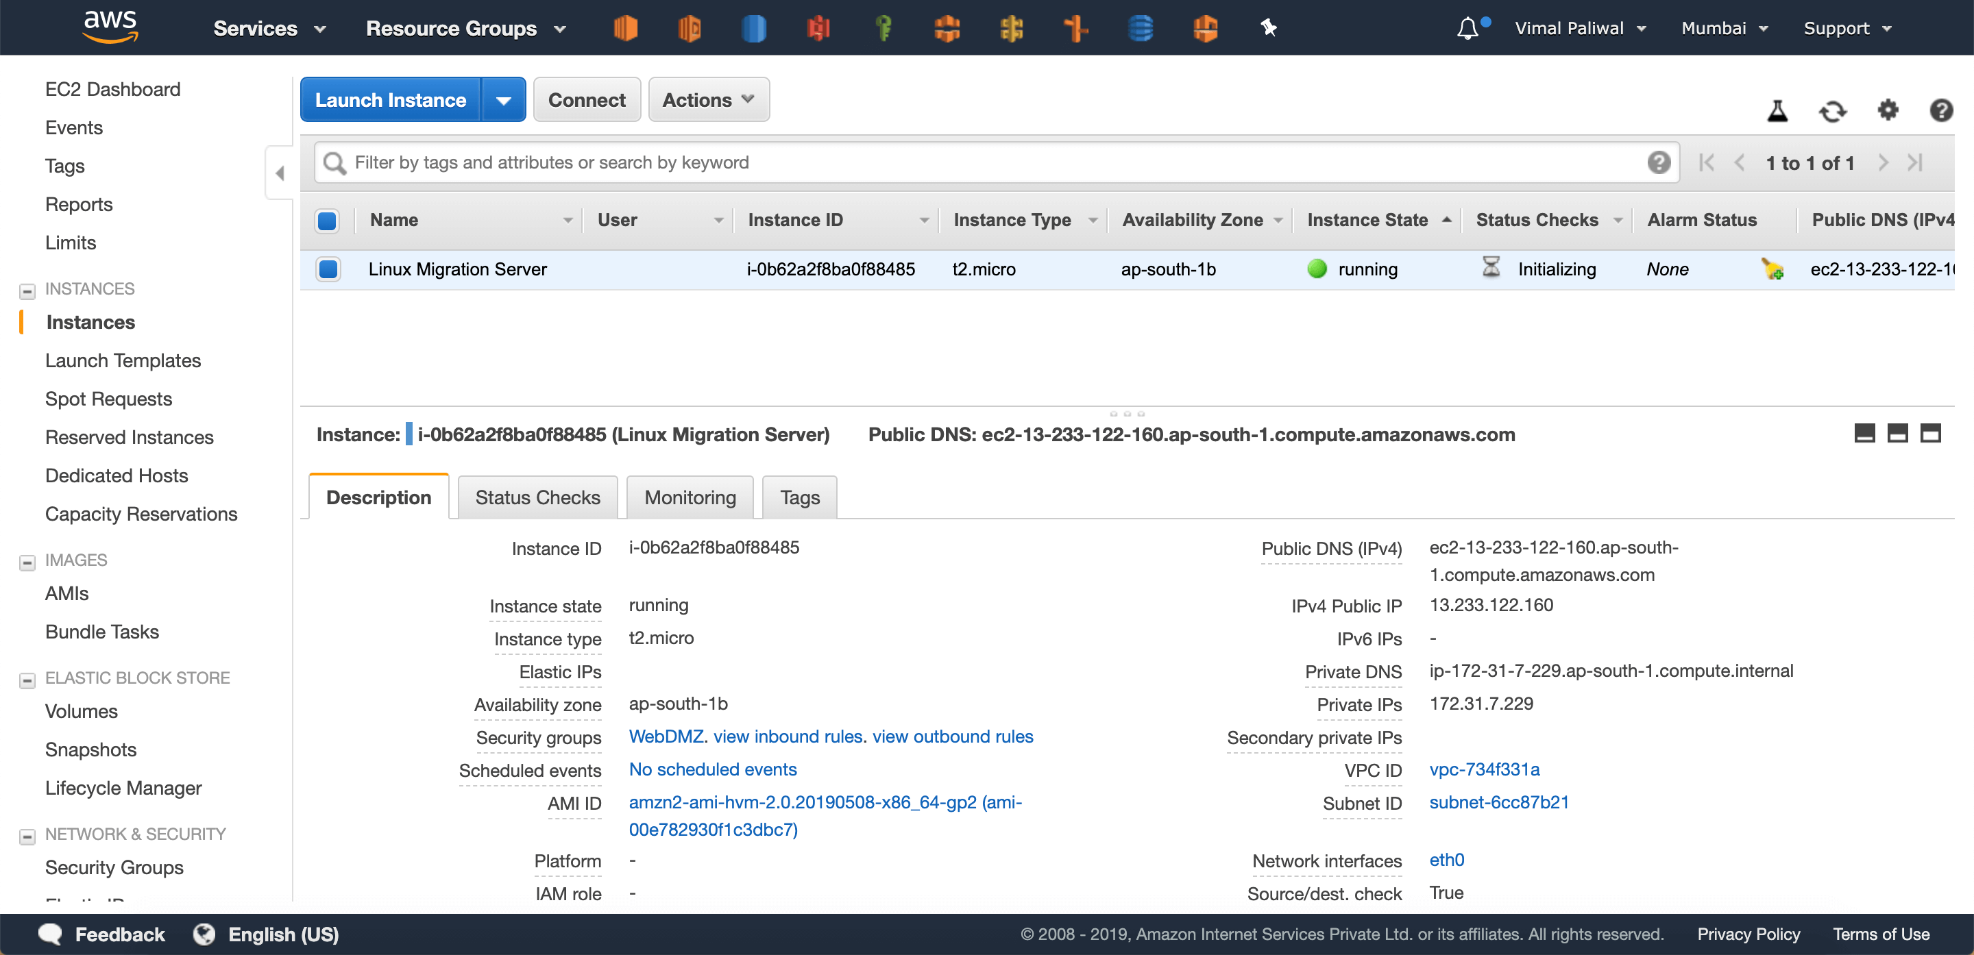Open the Support dropdown menu
The width and height of the screenshot is (1974, 955).
point(1847,28)
